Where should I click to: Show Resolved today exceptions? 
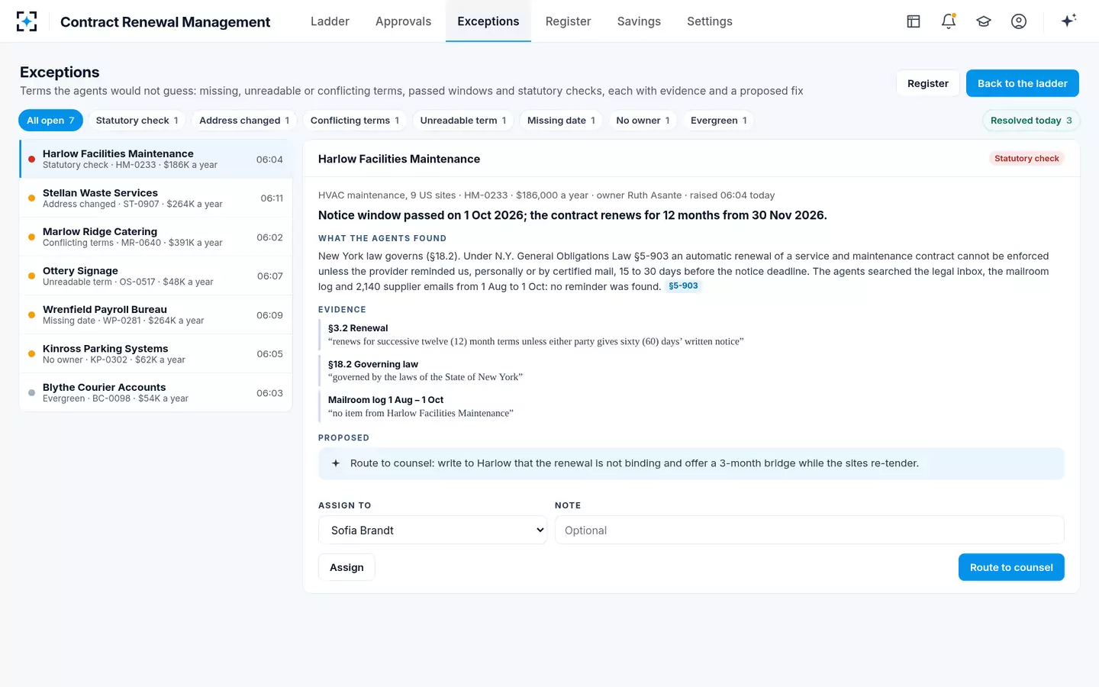coord(1031,121)
